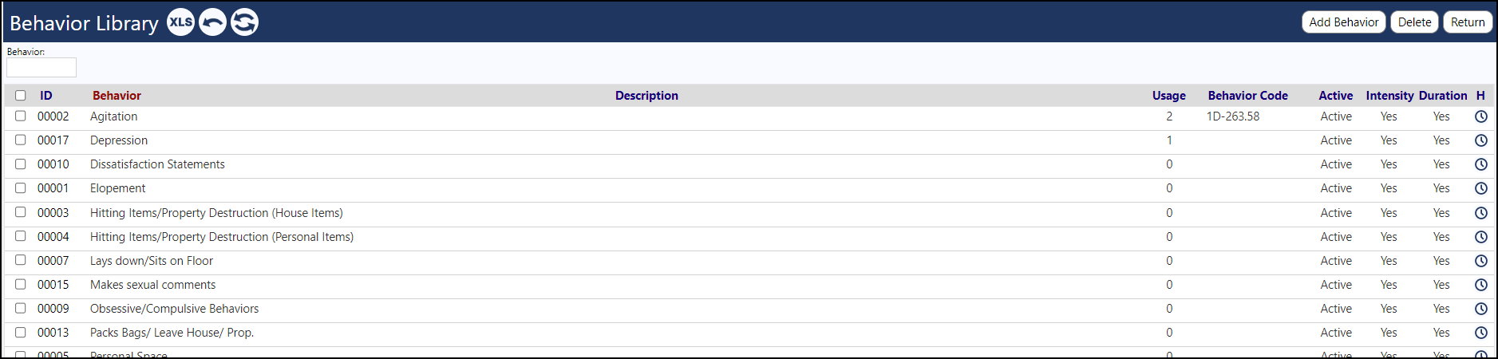Select checkbox for Packs Bags/ Leave House row
The image size is (1498, 359).
[21, 332]
